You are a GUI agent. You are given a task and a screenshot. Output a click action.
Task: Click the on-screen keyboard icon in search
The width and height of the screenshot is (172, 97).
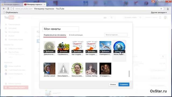[105, 18]
